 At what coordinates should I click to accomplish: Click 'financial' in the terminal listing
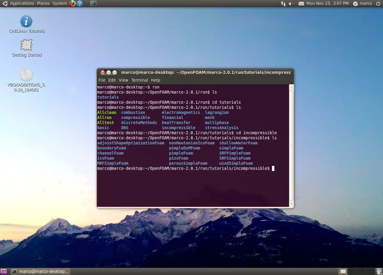click(173, 118)
